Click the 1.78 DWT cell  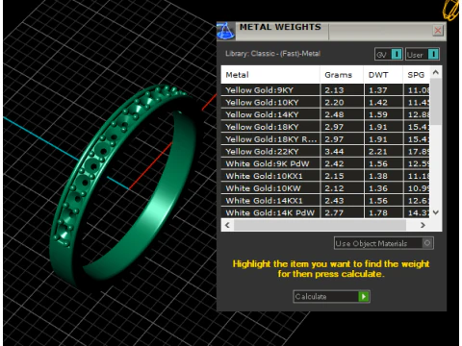383,212
